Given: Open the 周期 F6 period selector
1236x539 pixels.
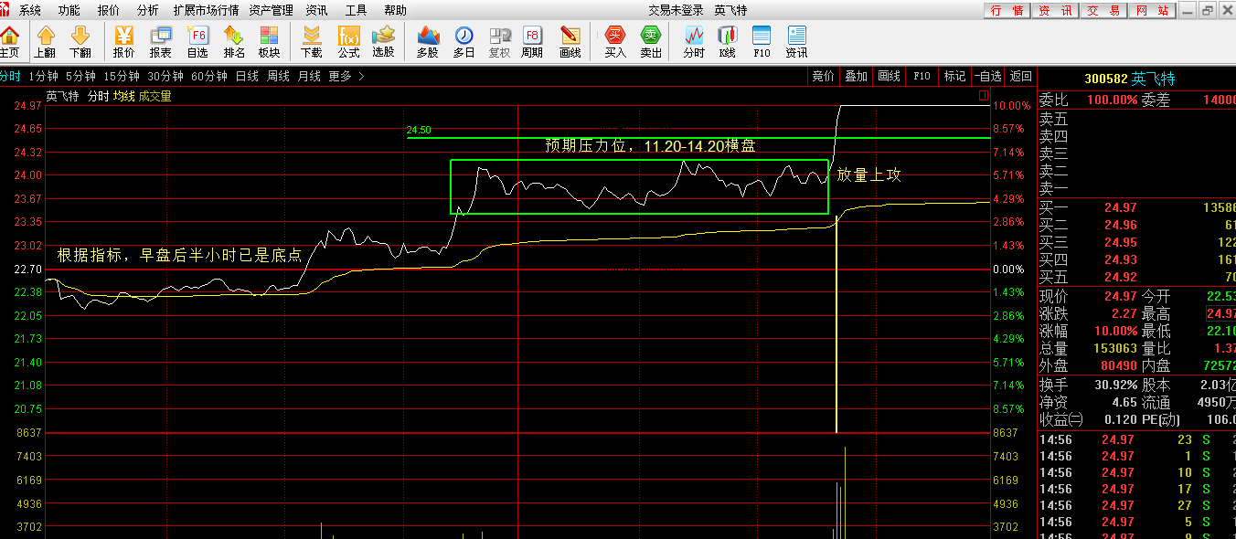Looking at the screenshot, I should pyautogui.click(x=531, y=43).
